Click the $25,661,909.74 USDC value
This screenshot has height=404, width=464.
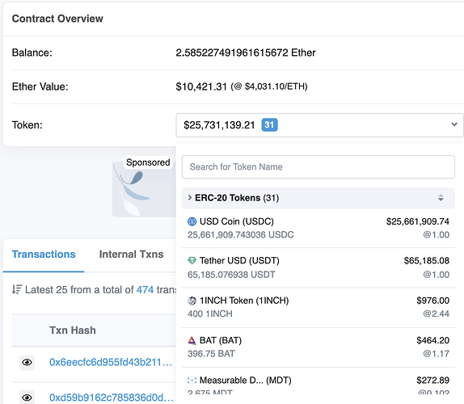tap(418, 221)
